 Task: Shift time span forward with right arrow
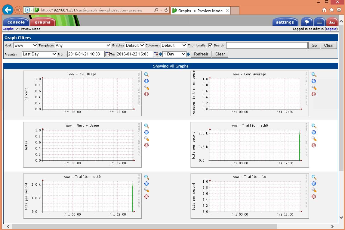(188, 54)
